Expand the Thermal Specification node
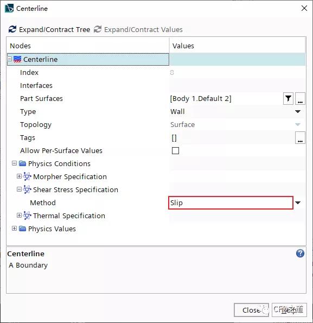This screenshot has height=323, width=313. (x=19, y=216)
